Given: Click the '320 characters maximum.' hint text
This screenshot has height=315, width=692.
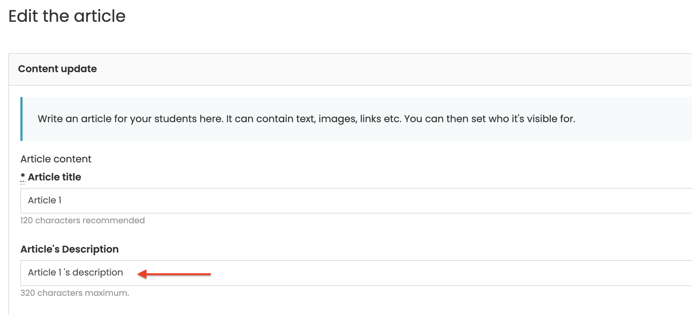Looking at the screenshot, I should point(75,293).
